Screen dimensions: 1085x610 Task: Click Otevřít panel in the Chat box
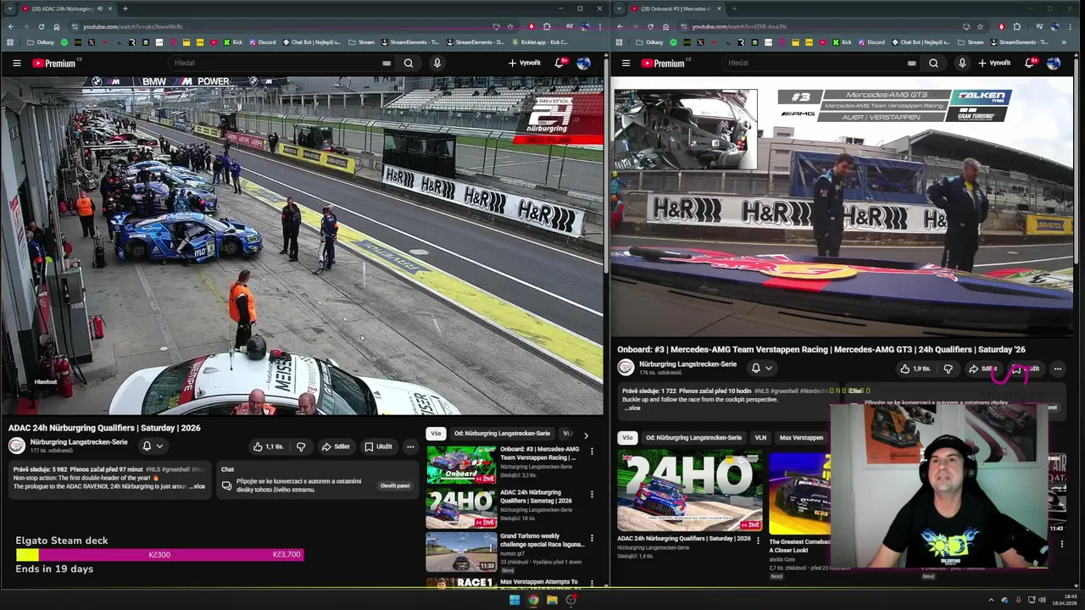(395, 485)
